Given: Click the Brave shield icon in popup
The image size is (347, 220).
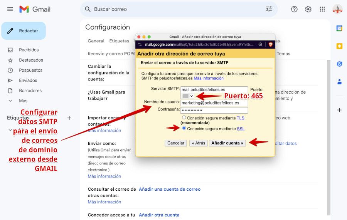Looking at the screenshot, I should (270, 44).
